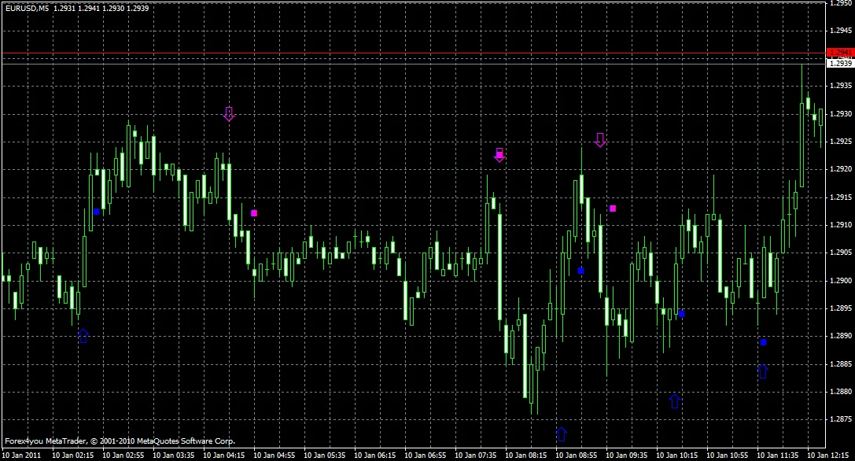Click the 1.2910 price scale label
Screen dimensions: 855x461
click(841, 224)
